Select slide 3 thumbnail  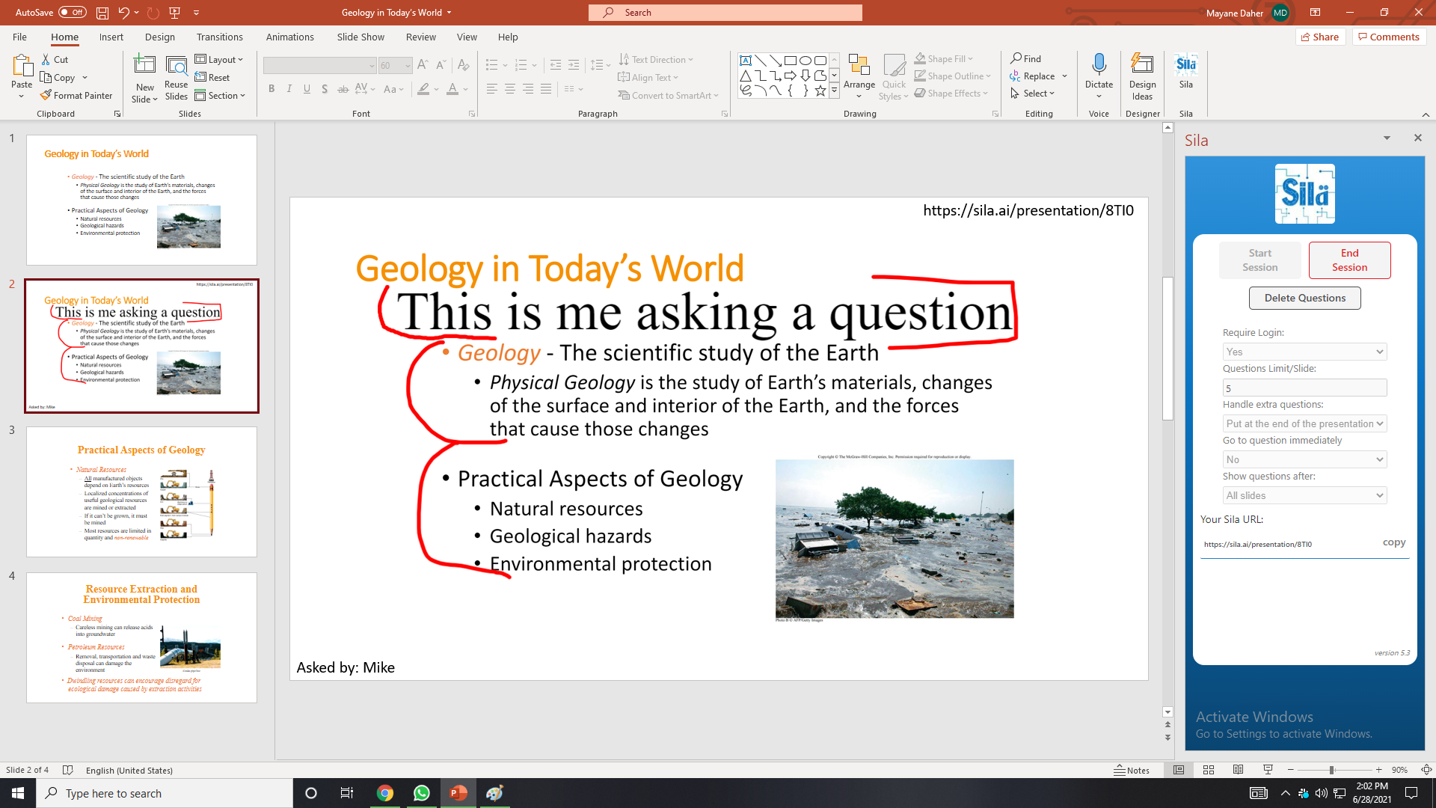coord(141,492)
